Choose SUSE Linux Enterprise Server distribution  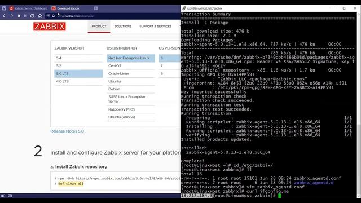click(x=130, y=99)
